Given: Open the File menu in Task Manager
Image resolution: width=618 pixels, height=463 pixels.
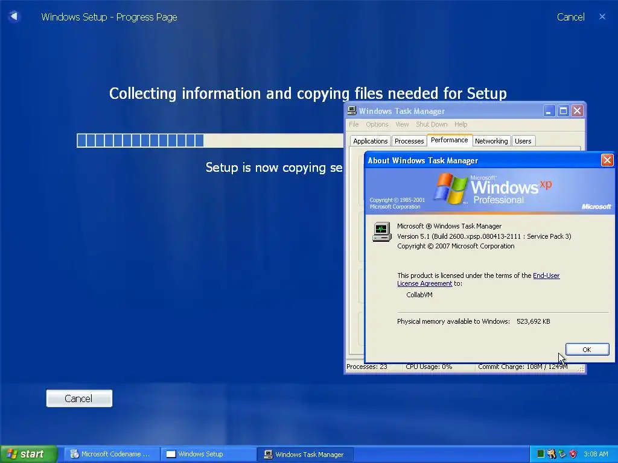Looking at the screenshot, I should 354,124.
